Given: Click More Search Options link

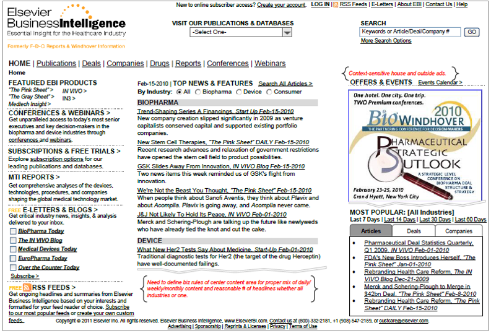Looking at the screenshot, I should [x=386, y=41].
